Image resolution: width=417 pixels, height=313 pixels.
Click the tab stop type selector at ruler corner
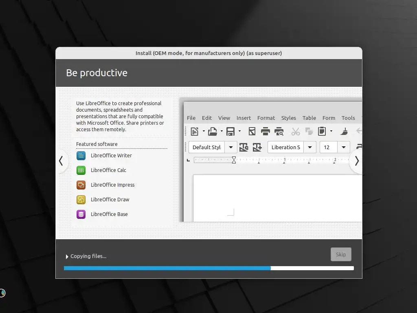[x=188, y=160]
